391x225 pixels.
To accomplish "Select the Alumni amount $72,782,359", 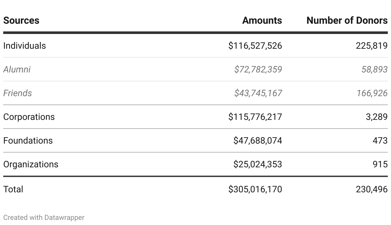I will (258, 69).
